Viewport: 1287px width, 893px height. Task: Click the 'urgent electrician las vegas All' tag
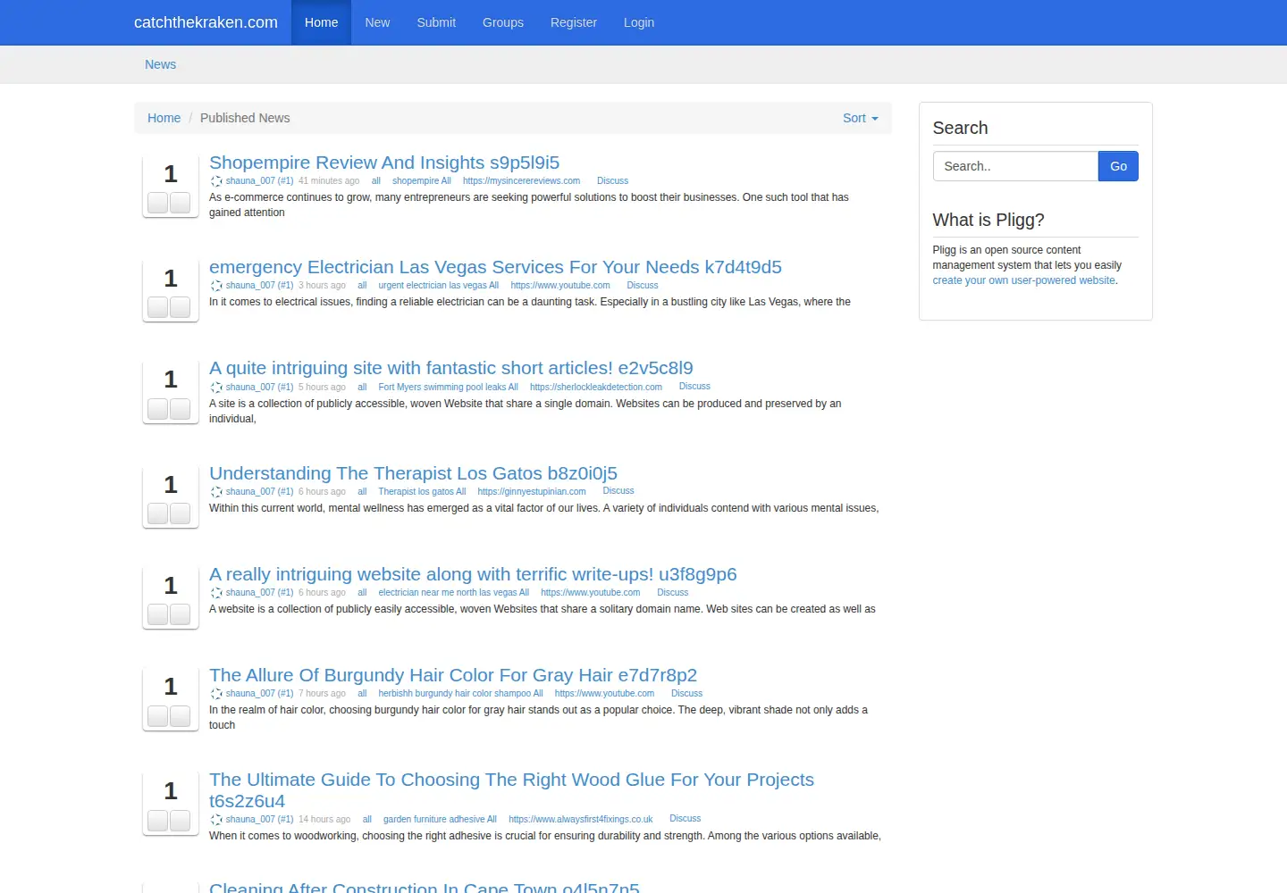pyautogui.click(x=438, y=286)
